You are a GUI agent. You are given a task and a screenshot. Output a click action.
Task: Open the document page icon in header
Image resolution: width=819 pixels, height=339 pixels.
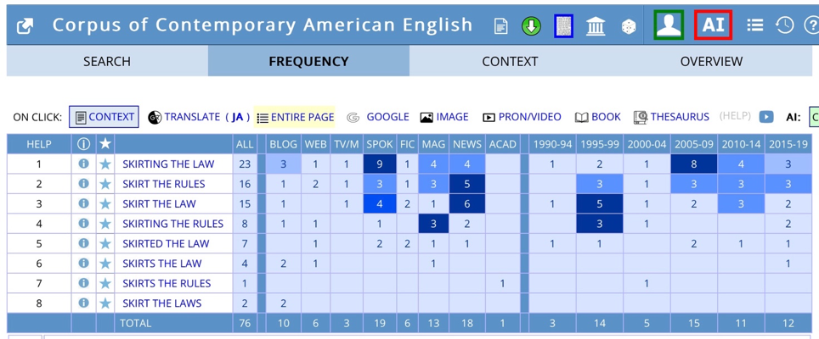501,26
